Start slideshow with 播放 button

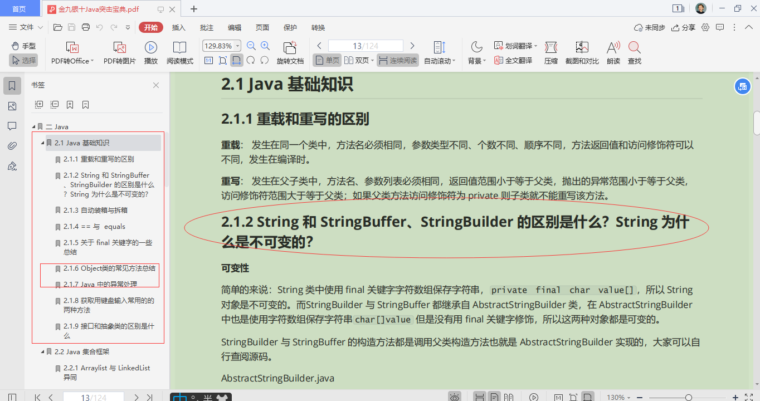coord(151,53)
